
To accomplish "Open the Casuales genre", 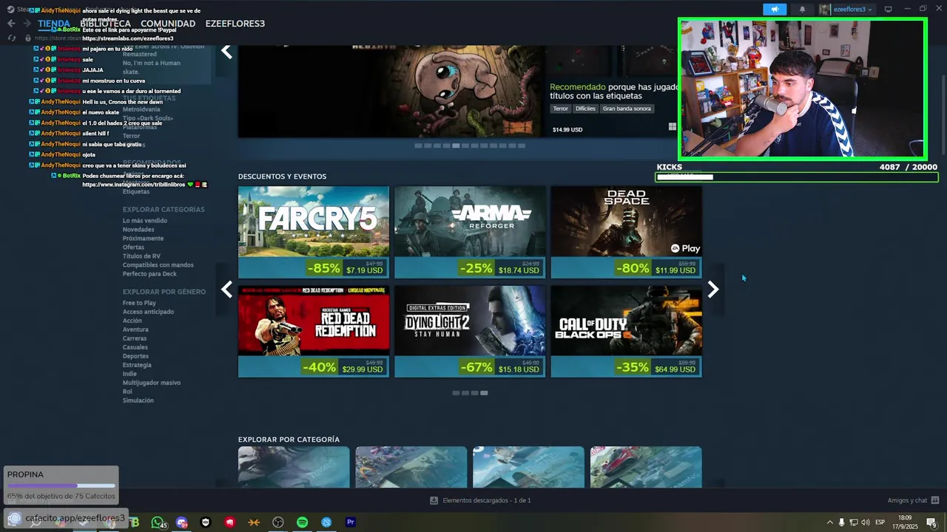I will [x=135, y=347].
